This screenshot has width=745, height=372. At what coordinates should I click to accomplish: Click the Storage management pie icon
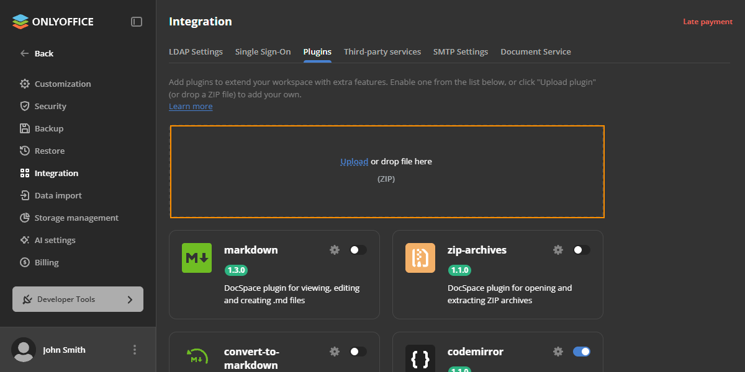pos(25,218)
